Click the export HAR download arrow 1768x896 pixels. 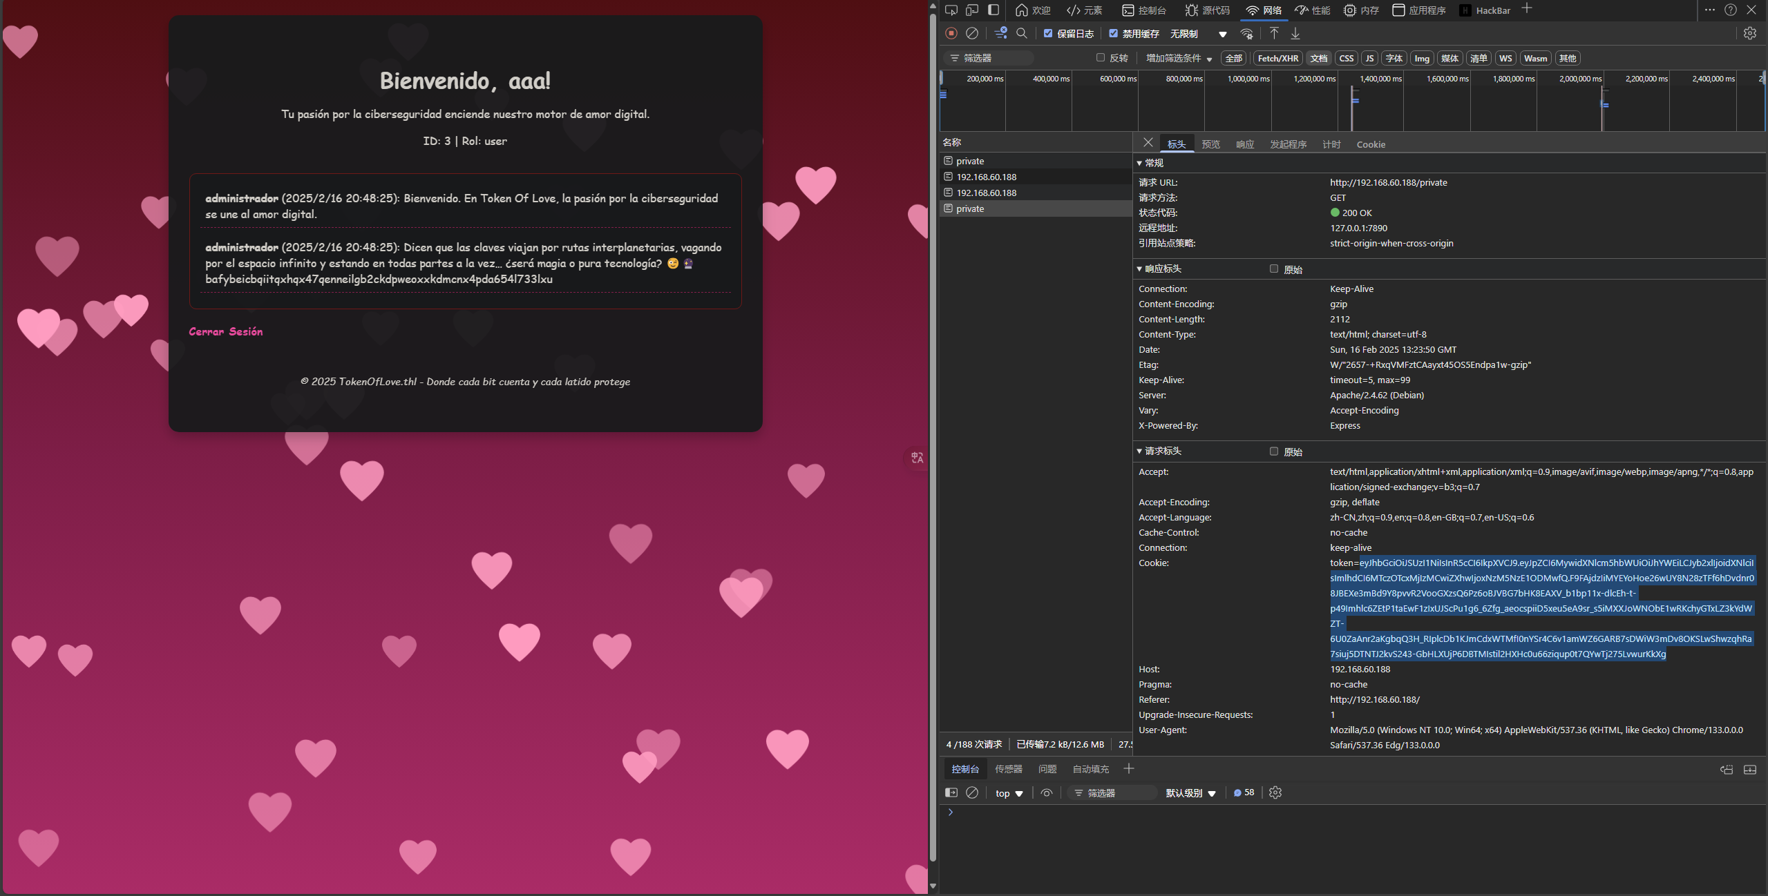(1295, 33)
